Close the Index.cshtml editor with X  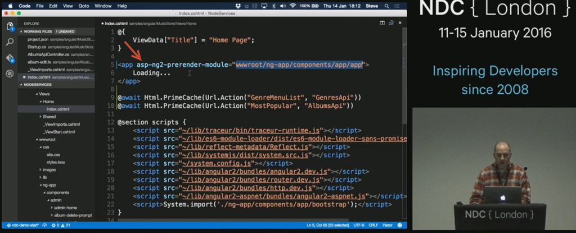tap(400, 23)
